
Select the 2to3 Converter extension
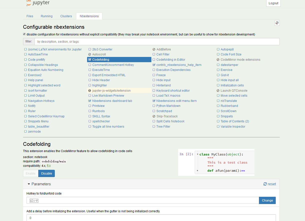102,49
